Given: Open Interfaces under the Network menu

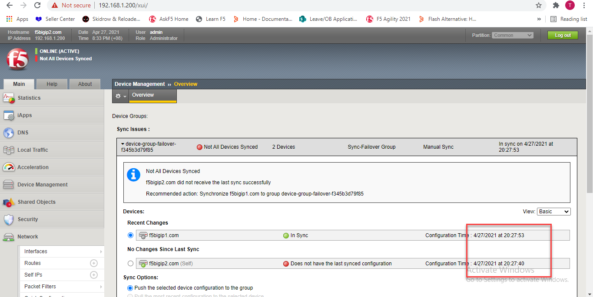Looking at the screenshot, I should coord(36,251).
